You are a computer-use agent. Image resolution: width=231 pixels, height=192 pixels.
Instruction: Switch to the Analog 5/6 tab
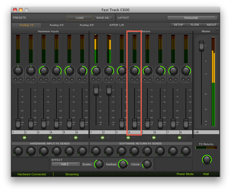tap(87, 25)
